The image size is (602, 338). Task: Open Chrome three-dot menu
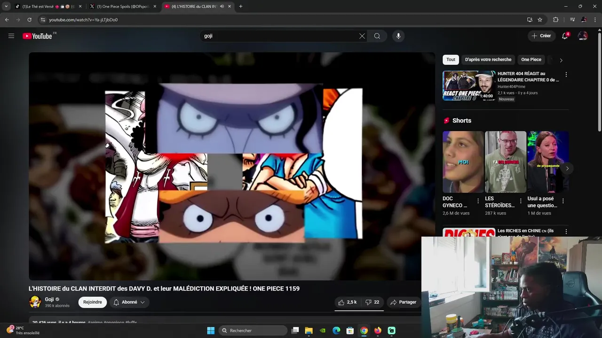tap(595, 20)
